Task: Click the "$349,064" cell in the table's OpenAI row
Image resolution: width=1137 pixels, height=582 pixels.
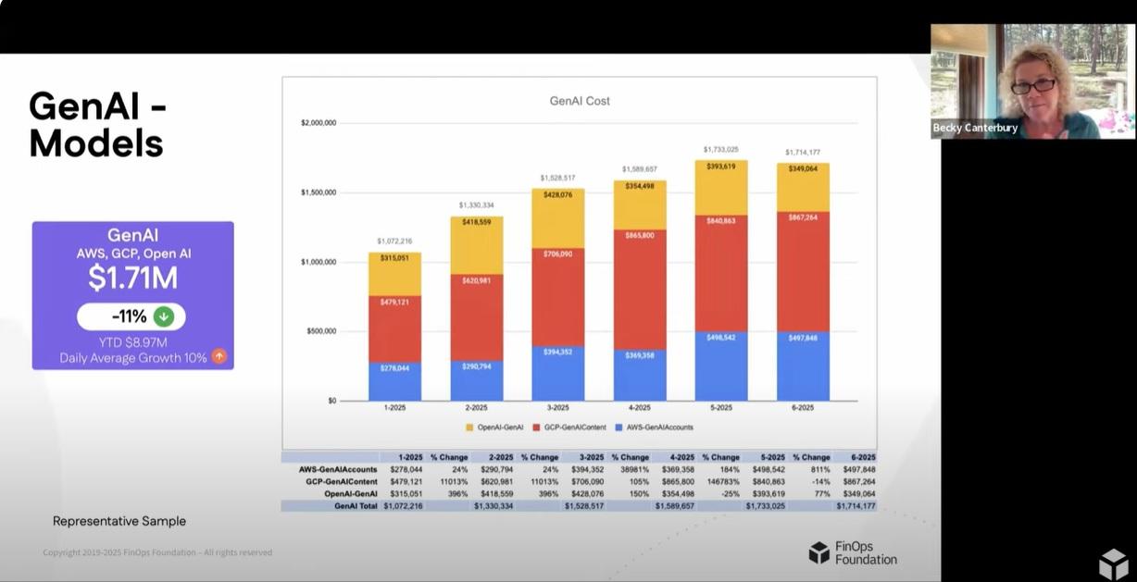Action: tap(858, 494)
